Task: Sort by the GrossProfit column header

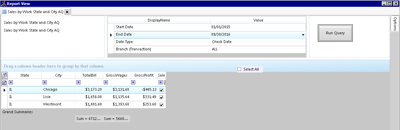Action: point(144,75)
